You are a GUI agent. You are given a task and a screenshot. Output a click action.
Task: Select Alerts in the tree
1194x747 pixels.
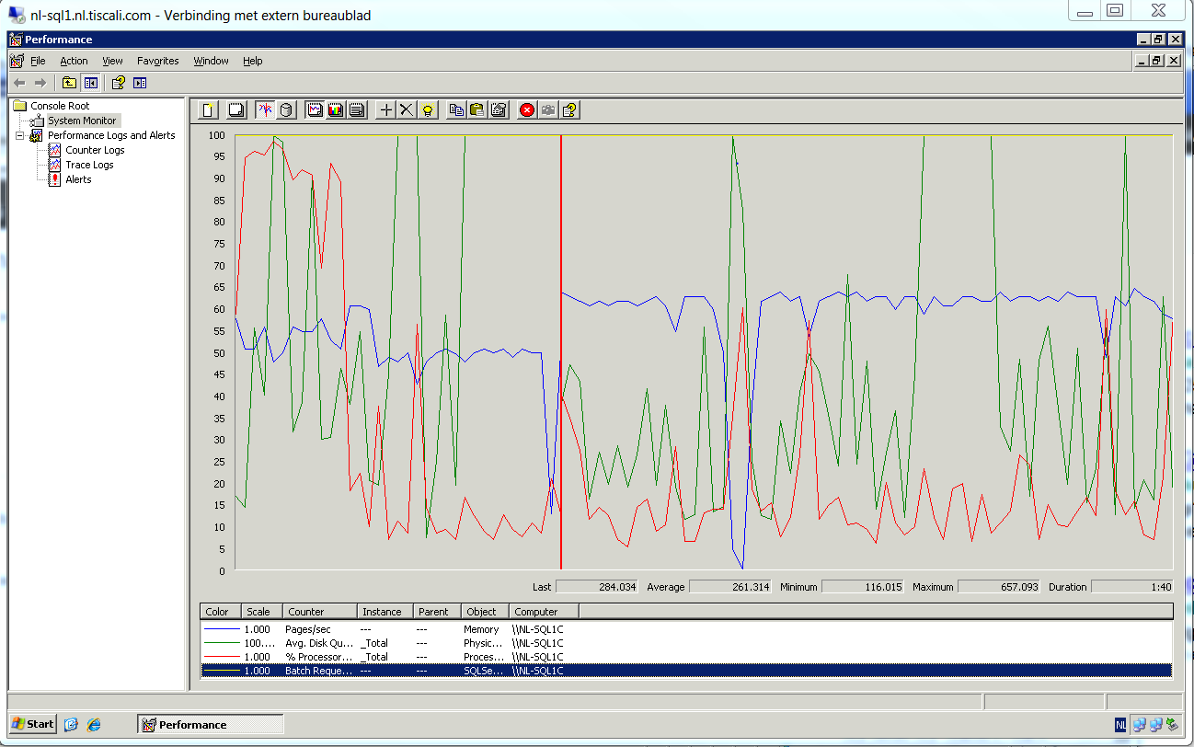tap(78, 179)
